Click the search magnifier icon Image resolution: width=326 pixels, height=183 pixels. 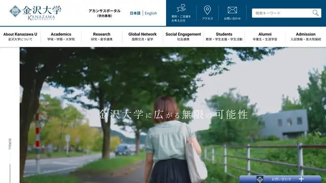tap(315, 13)
